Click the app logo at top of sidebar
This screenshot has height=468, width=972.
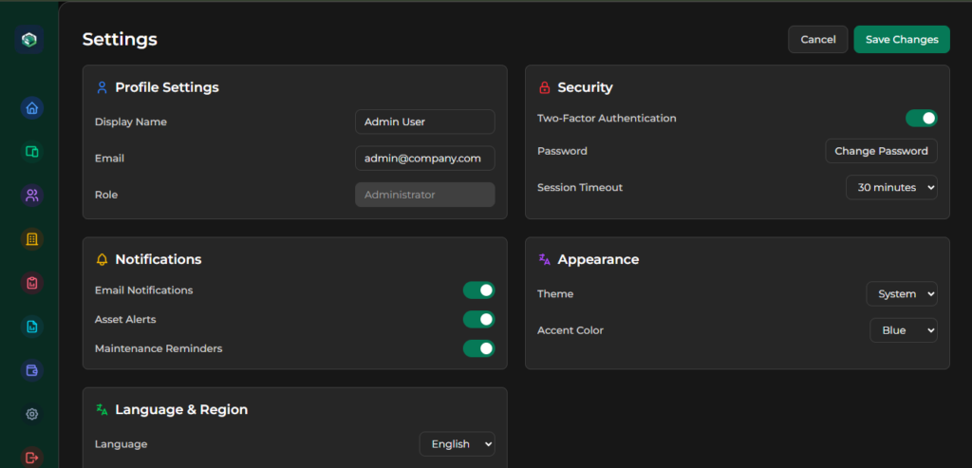(x=30, y=40)
